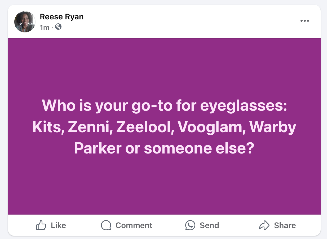The width and height of the screenshot is (327, 239).
Task: Click the 'Kits, Zenni, Zeelool, Vooglam, Warby' line
Action: point(164,127)
